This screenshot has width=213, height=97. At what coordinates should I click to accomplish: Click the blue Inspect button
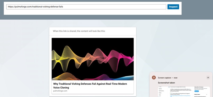click(173, 7)
